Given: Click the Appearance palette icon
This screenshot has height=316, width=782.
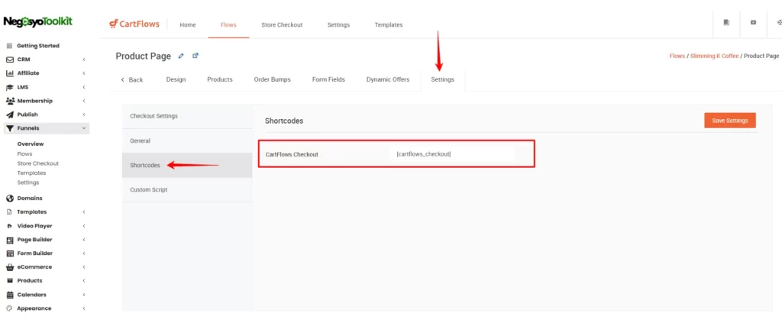Looking at the screenshot, I should (x=9, y=308).
